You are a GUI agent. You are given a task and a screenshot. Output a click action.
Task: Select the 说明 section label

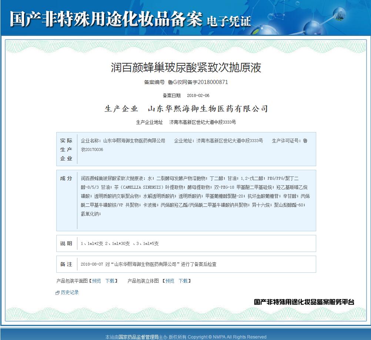point(66,243)
